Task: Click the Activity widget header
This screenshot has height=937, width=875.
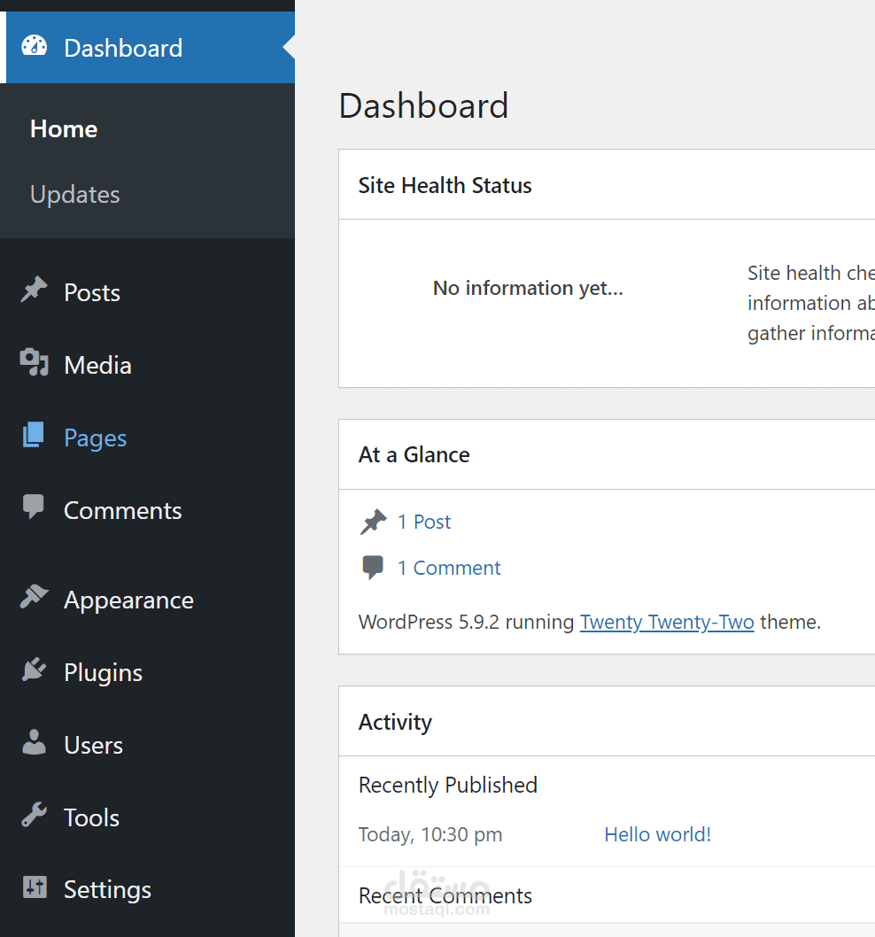Action: pos(607,721)
